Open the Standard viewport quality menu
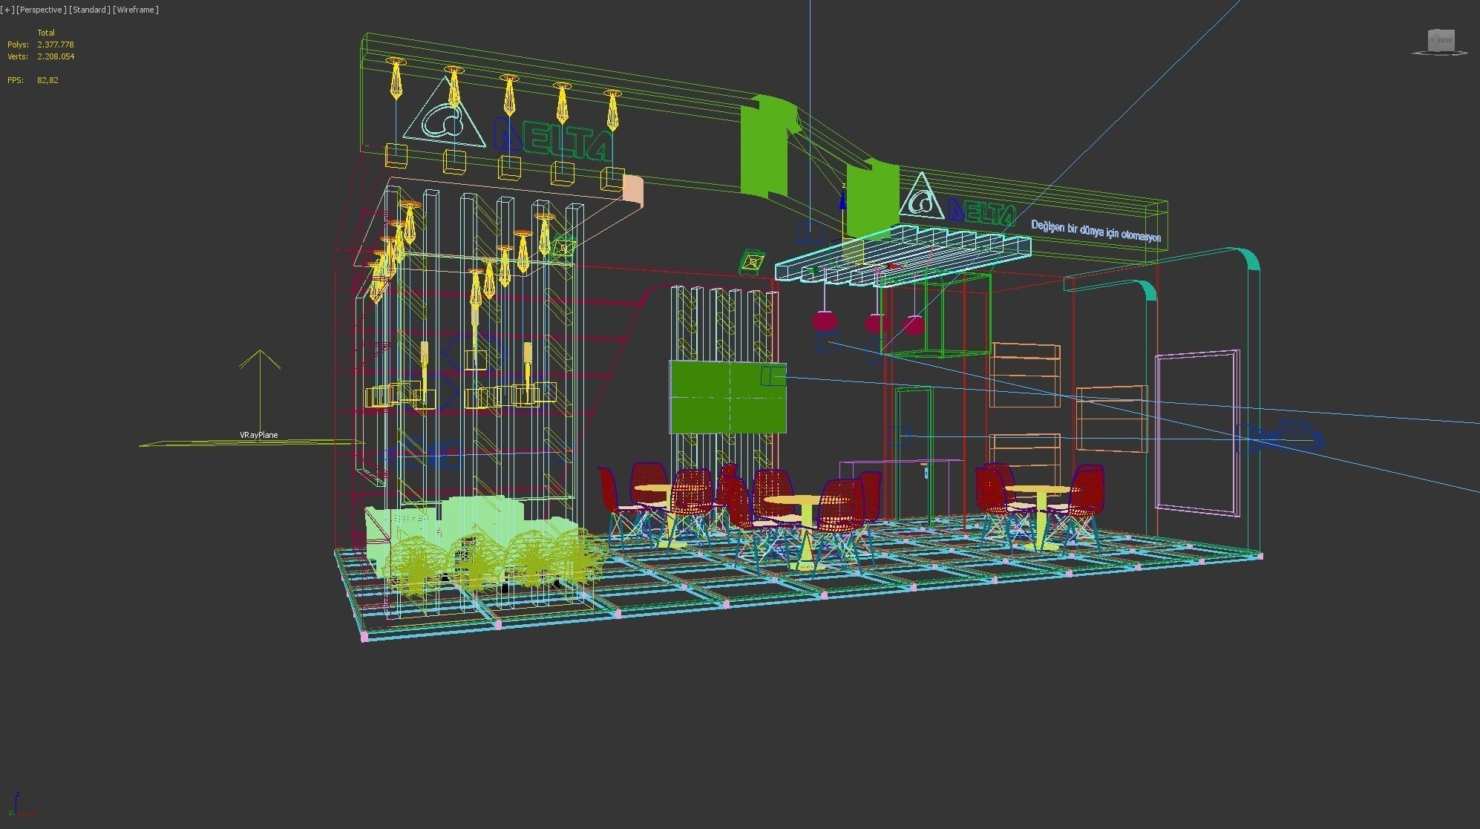 (x=90, y=10)
